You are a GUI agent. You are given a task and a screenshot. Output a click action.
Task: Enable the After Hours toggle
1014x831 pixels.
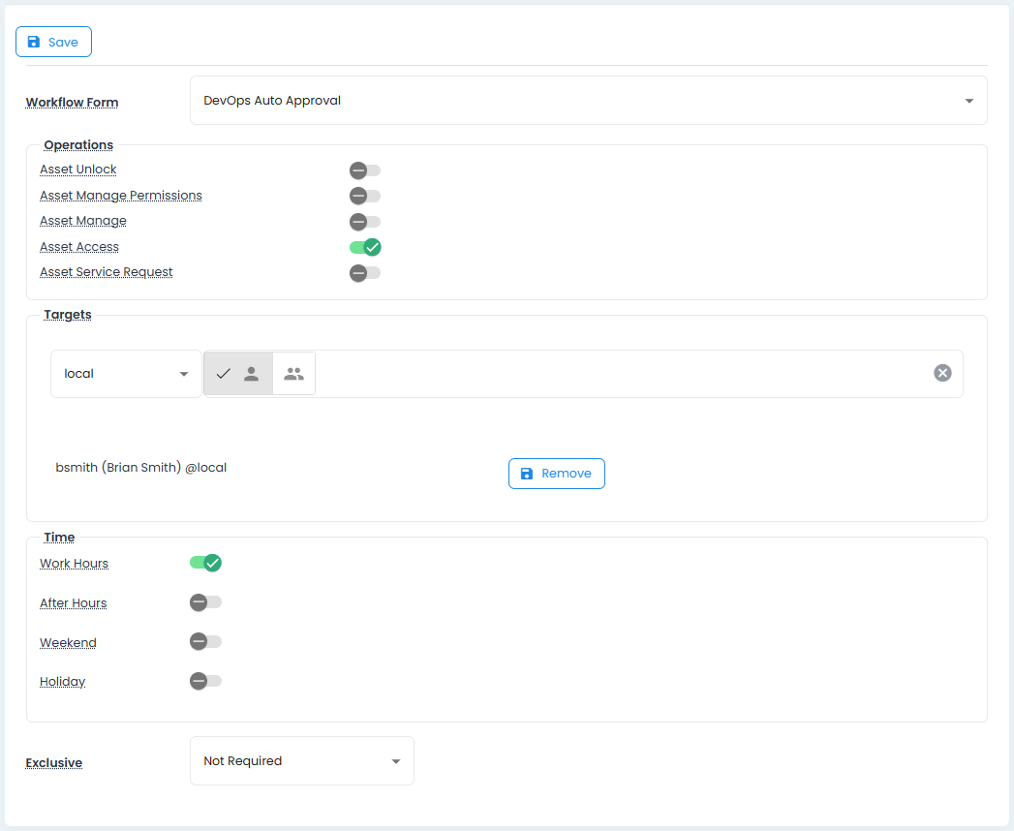(x=206, y=602)
